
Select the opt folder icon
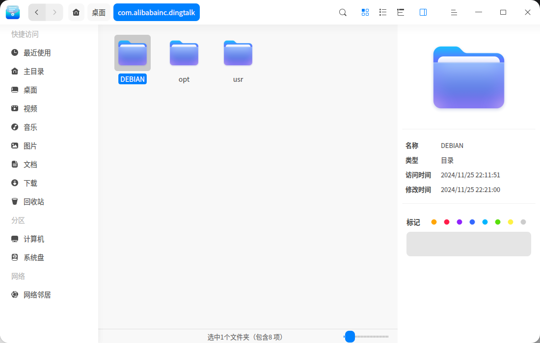coord(184,53)
